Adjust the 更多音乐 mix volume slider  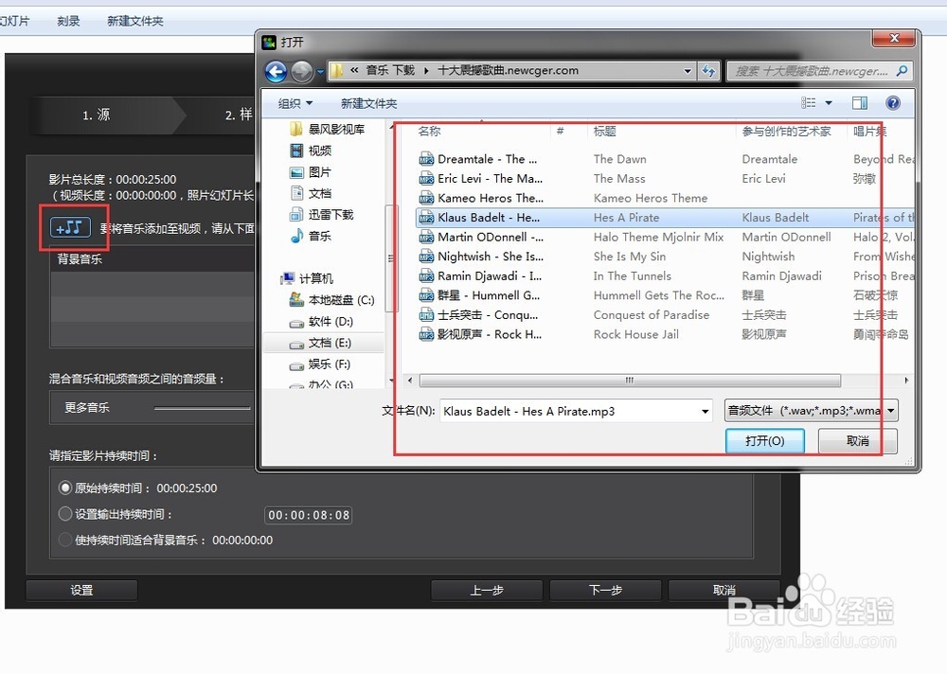click(x=203, y=408)
